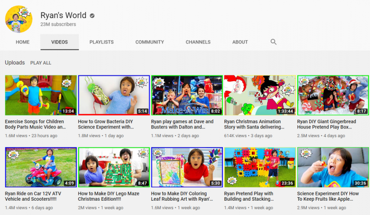Click '1.4M views • 6 days ago' text
This screenshot has width=370, height=215.
coord(29,208)
